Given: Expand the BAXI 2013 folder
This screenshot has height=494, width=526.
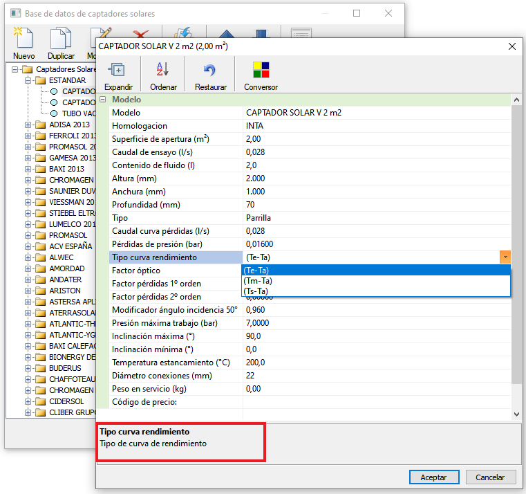Looking at the screenshot, I should click(x=28, y=170).
